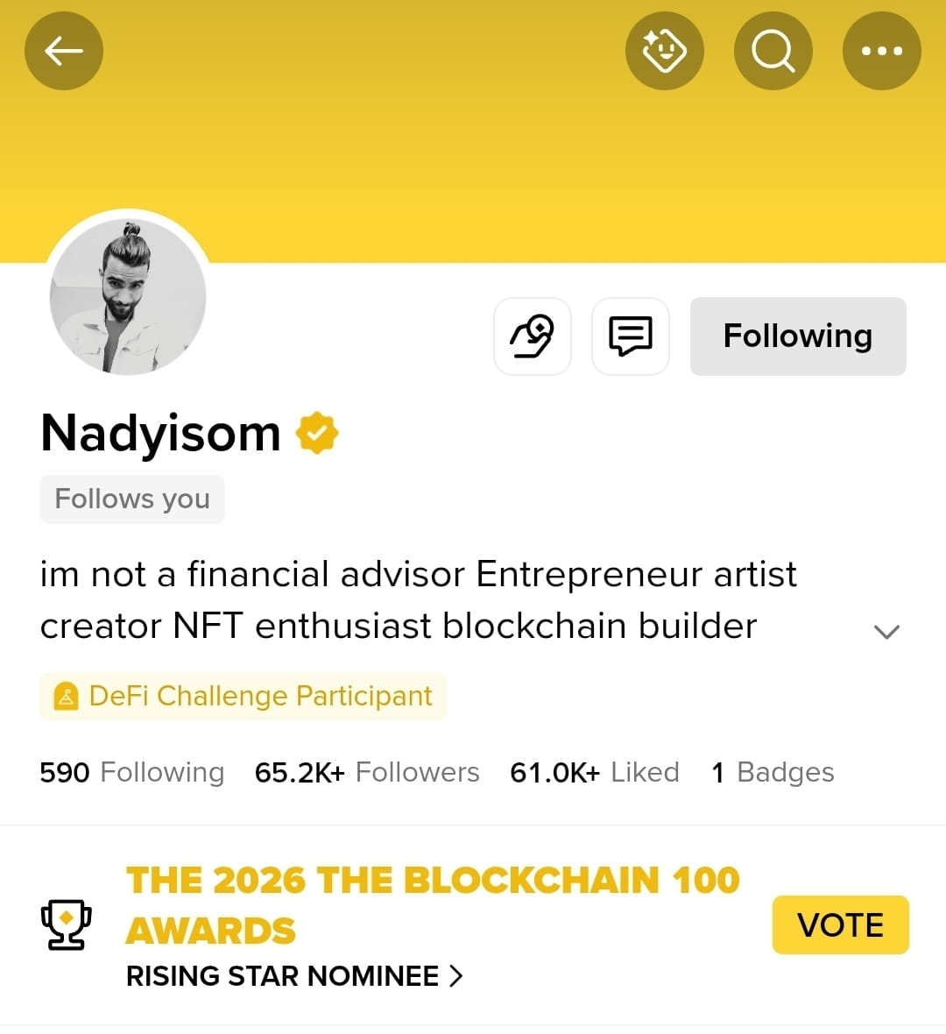Tap the trophy awards icon
This screenshot has height=1034, width=946.
67,924
